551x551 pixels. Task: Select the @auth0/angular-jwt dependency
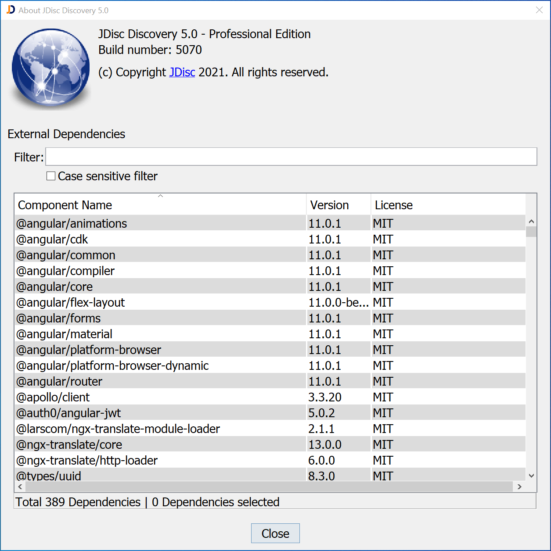[132, 412]
